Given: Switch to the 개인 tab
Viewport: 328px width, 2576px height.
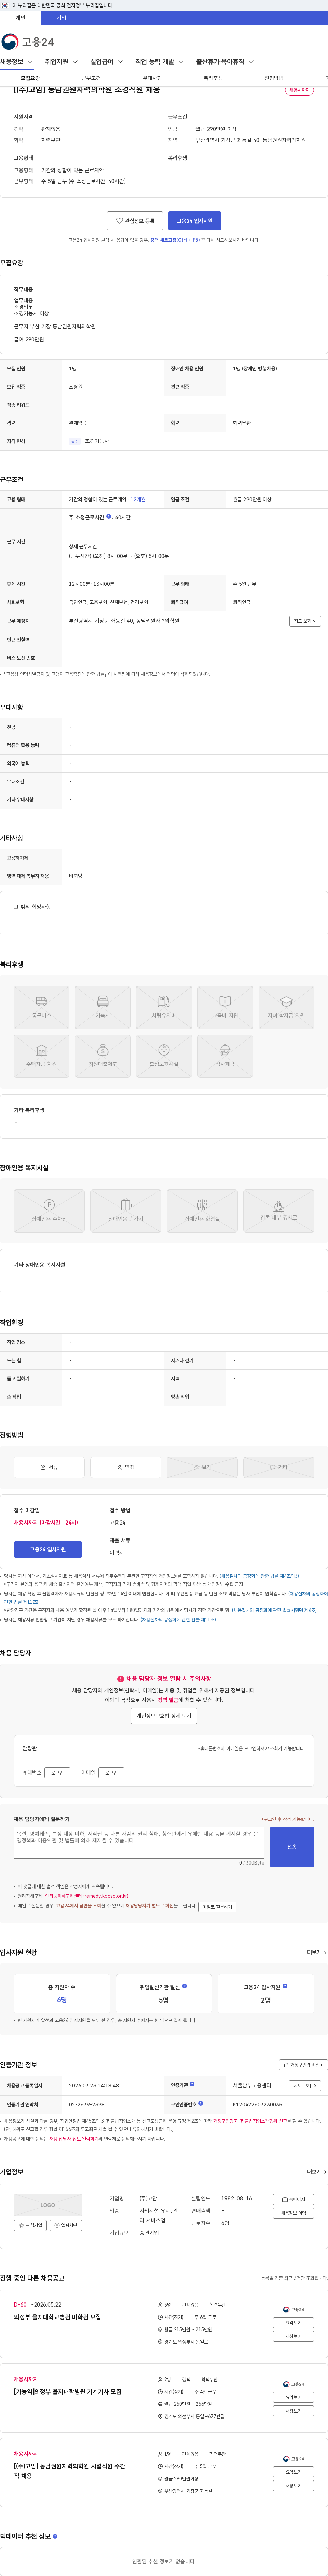Looking at the screenshot, I should click(20, 18).
